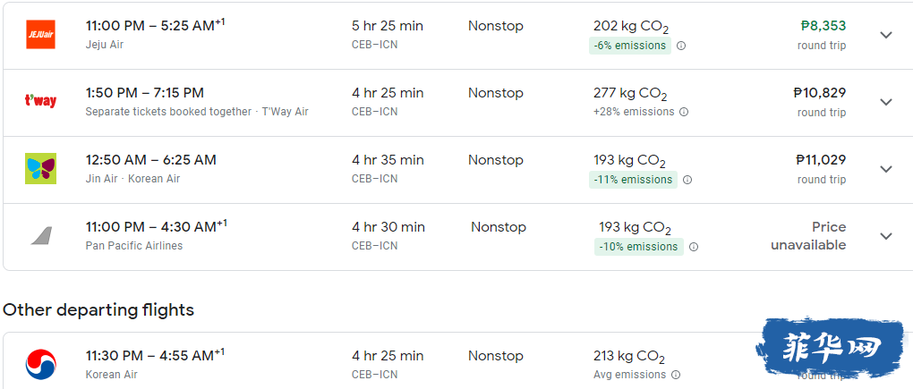Expand the Pan Pacific Airlines flight details
Image resolution: width=913 pixels, height=389 pixels.
885,236
